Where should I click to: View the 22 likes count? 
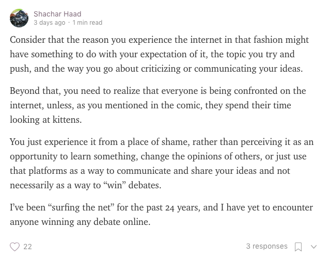point(27,247)
